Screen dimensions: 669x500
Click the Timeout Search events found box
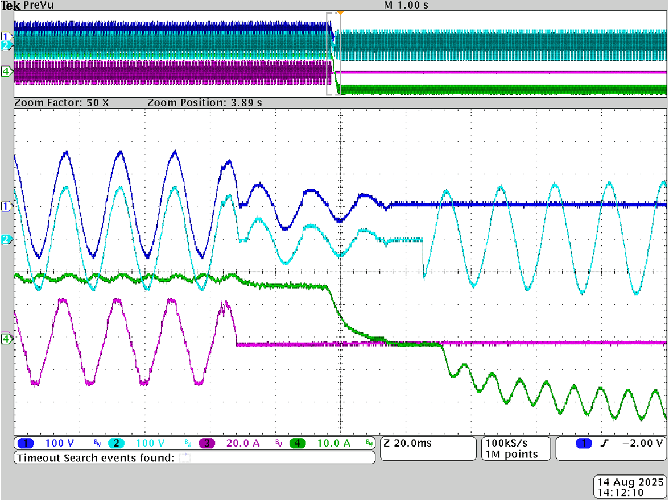coord(195,458)
